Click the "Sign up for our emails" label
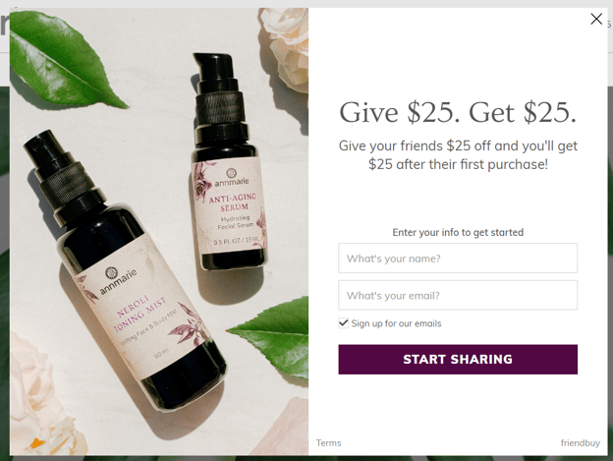 (396, 323)
